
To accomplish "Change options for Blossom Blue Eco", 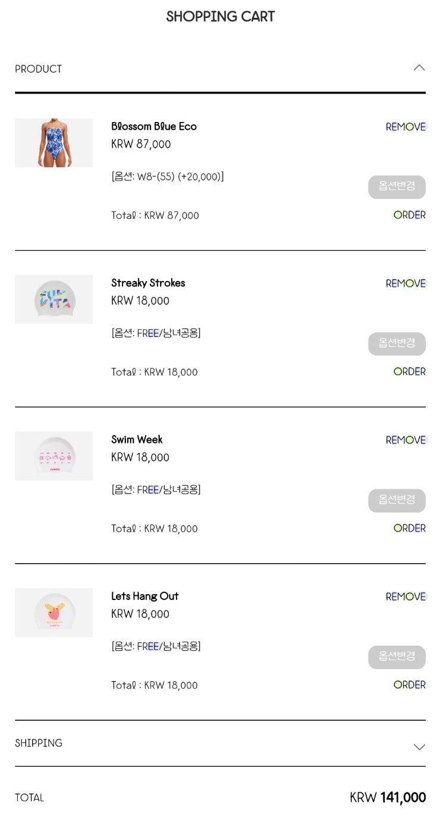I will [397, 187].
